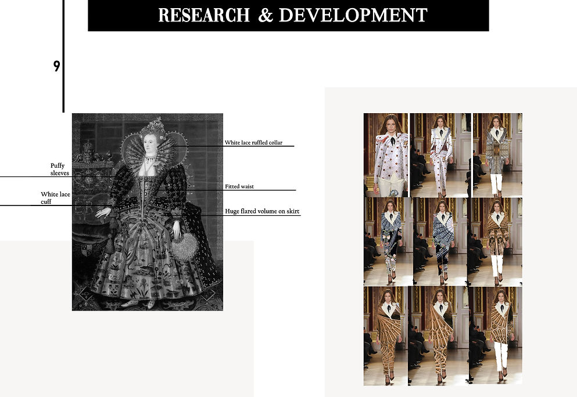Open bottom-left runway photo with brown draped suit

click(x=386, y=336)
